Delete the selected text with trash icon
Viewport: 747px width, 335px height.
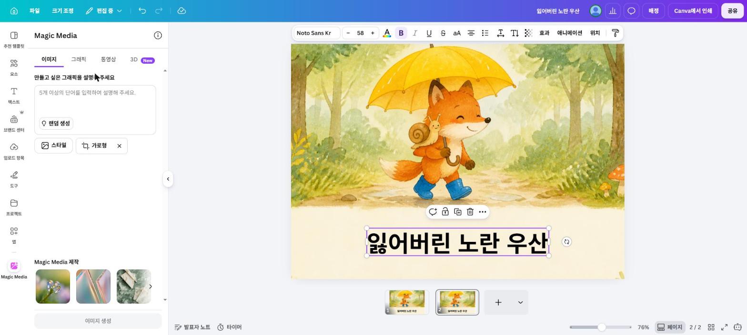(x=470, y=212)
